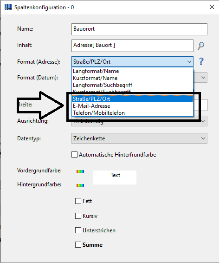Toggle the Fett checkbox

click(78, 201)
